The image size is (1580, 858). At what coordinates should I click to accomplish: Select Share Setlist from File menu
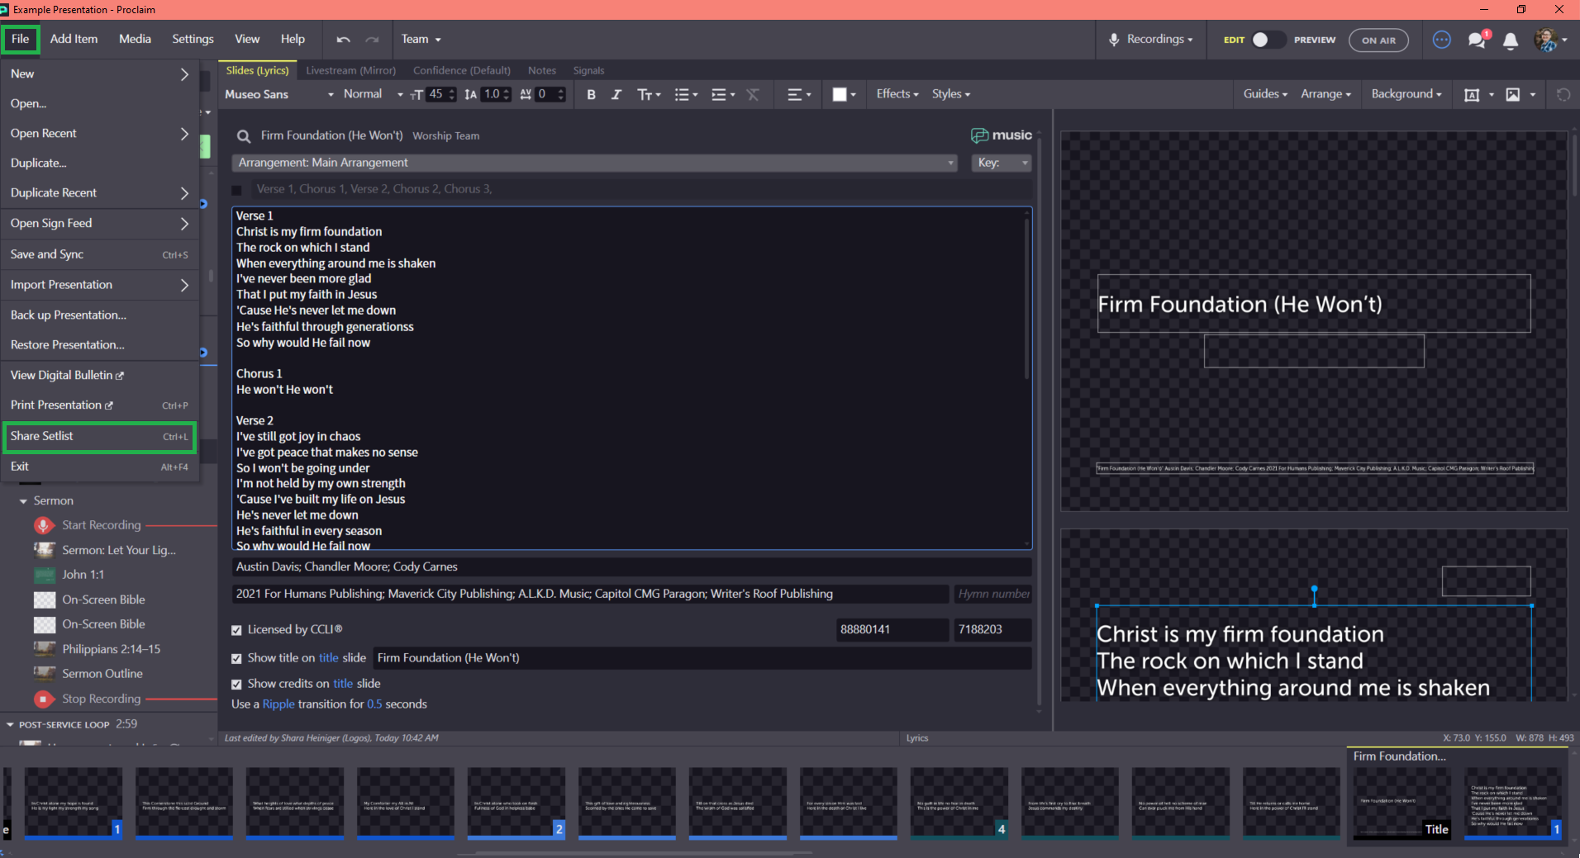coord(99,436)
